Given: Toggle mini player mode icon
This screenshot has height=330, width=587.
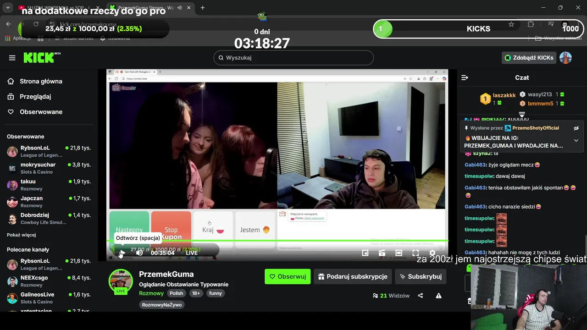Looking at the screenshot, I should 365,253.
